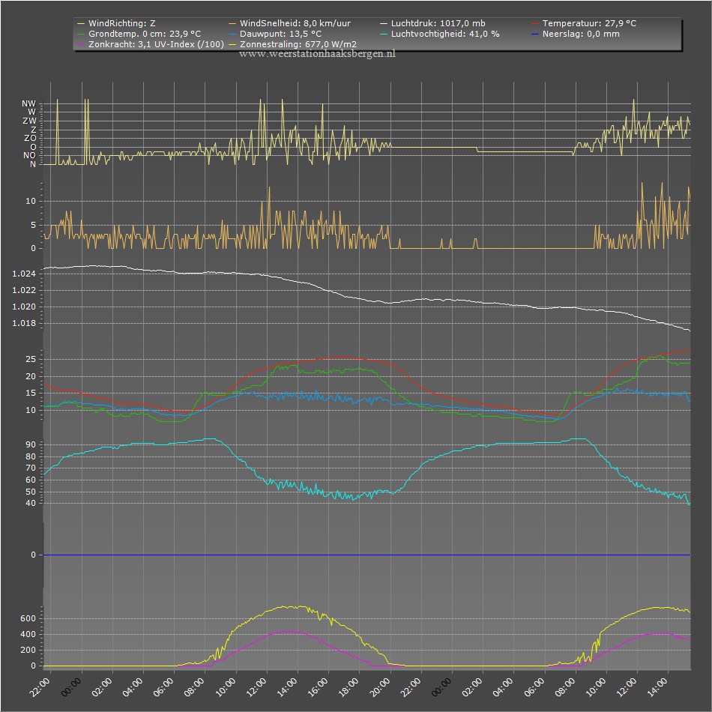Click the 50 humidity axis label
Screen dimensions: 712x712
[31, 492]
